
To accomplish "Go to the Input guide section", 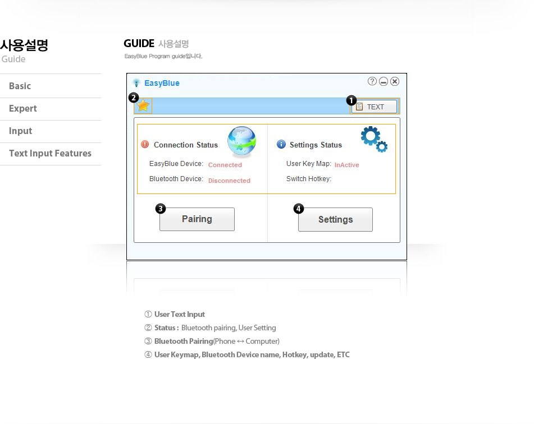I will tap(21, 131).
